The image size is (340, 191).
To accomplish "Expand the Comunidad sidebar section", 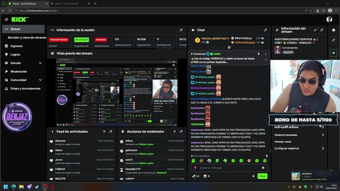I will [x=40, y=80].
